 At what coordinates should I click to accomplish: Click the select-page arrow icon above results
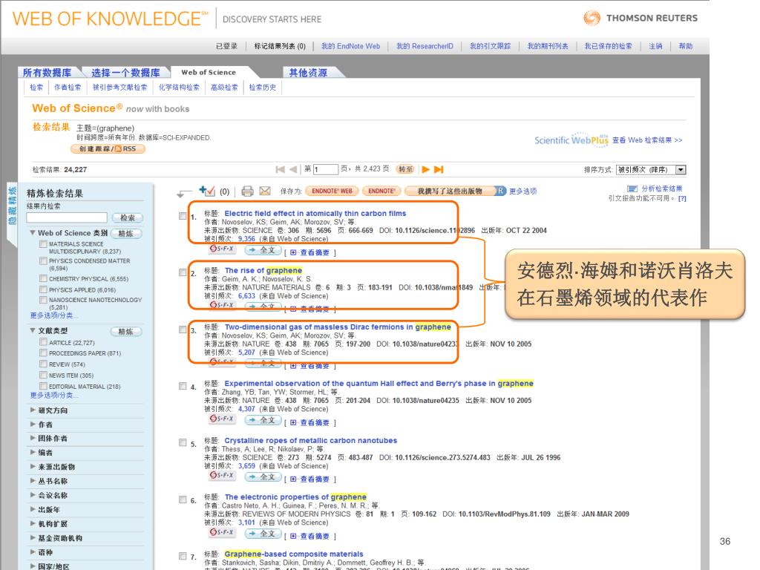pos(184,194)
